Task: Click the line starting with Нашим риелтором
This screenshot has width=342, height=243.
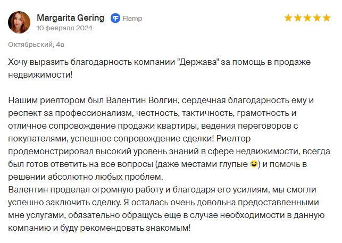Action: (x=161, y=100)
